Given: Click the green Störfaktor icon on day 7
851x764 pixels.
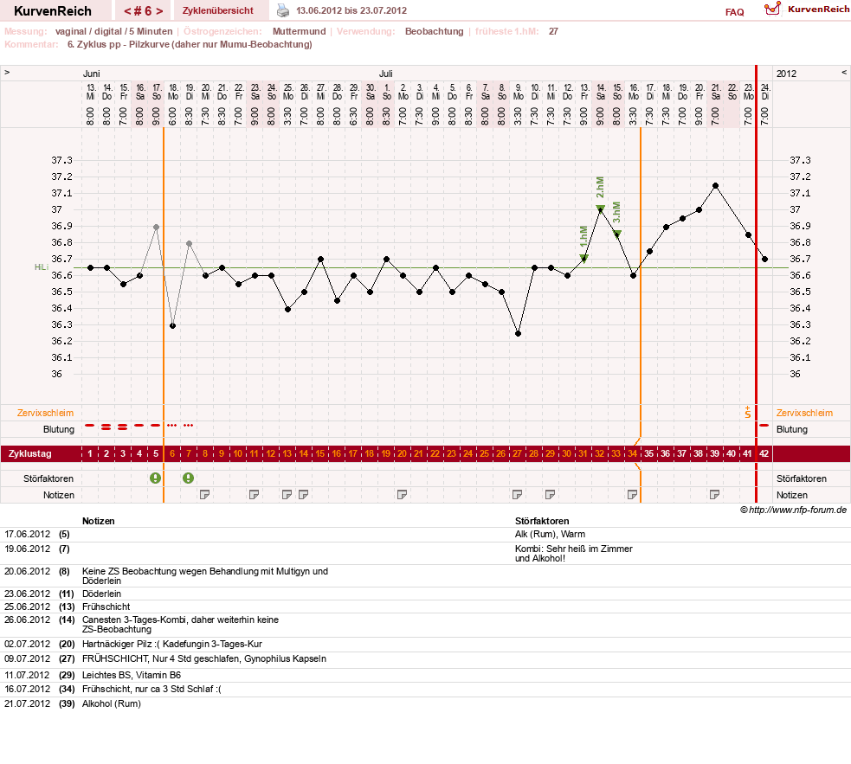Looking at the screenshot, I should pyautogui.click(x=189, y=478).
